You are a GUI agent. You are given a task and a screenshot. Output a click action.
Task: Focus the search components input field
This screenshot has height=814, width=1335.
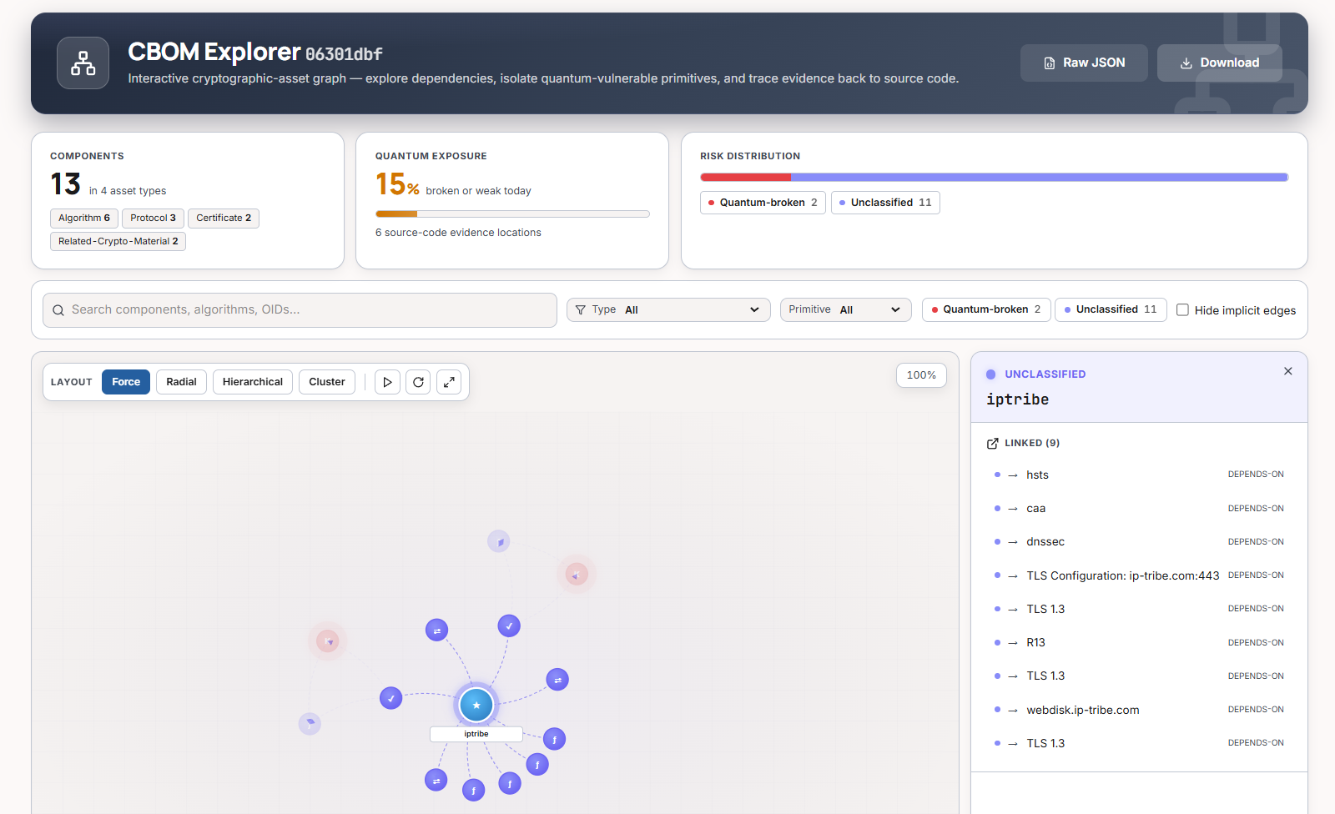pyautogui.click(x=300, y=310)
